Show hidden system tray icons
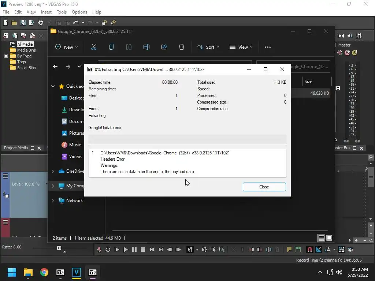This screenshot has height=281, width=375. (x=320, y=272)
